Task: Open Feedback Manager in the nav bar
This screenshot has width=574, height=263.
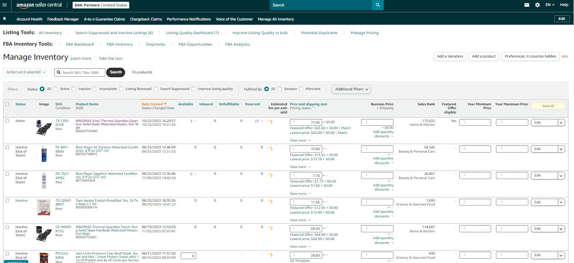Action: (x=63, y=19)
